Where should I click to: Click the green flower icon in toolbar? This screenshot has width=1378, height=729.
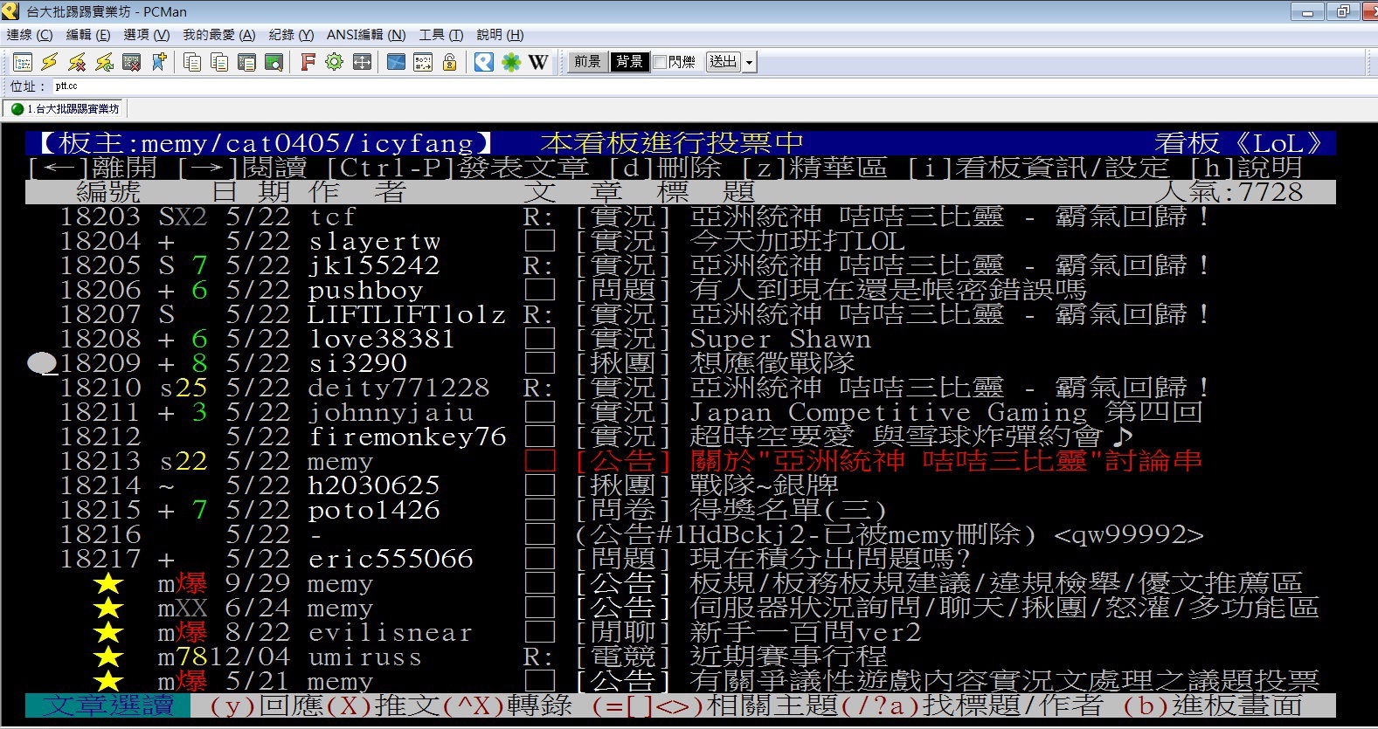click(511, 62)
